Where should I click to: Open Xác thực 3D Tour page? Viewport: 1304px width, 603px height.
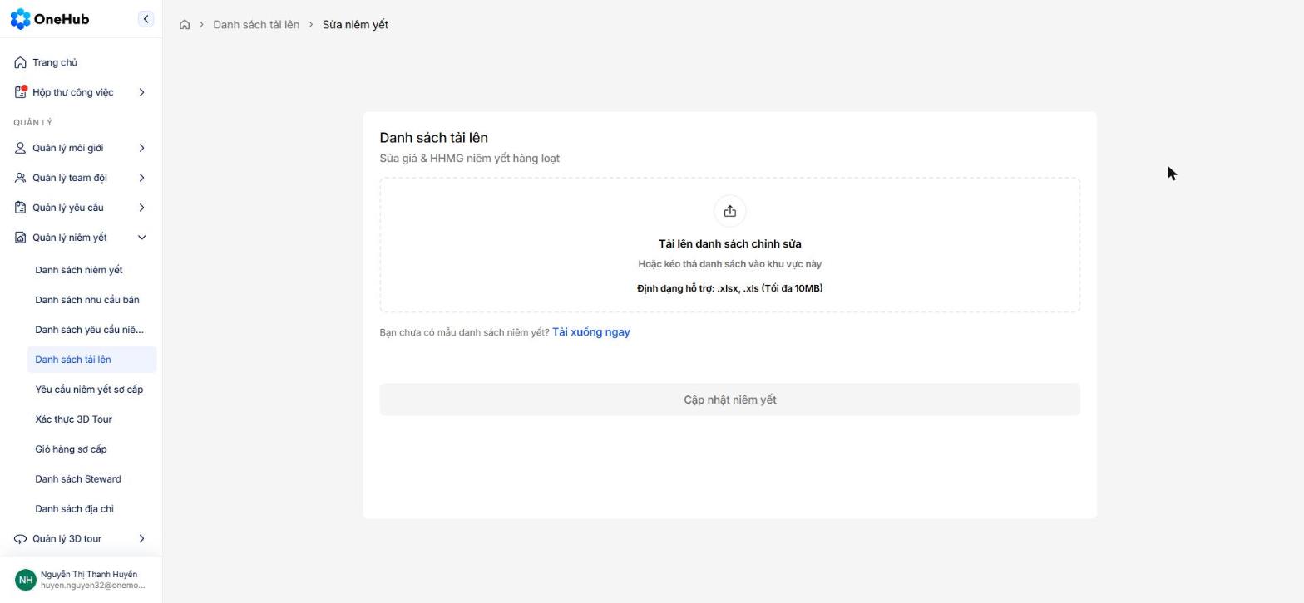pos(91,419)
